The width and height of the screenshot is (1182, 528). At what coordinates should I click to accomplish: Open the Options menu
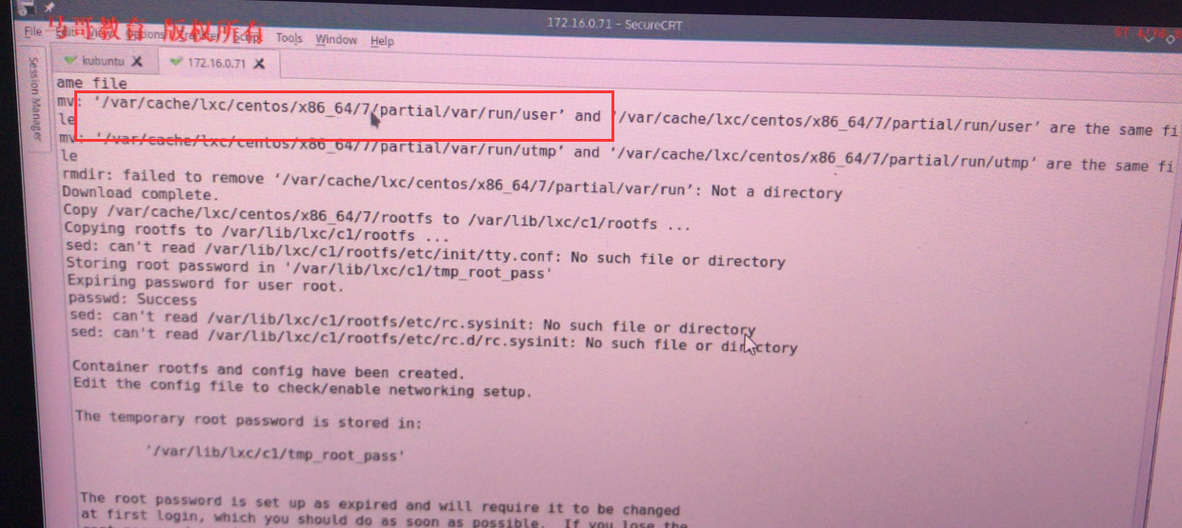click(x=145, y=33)
